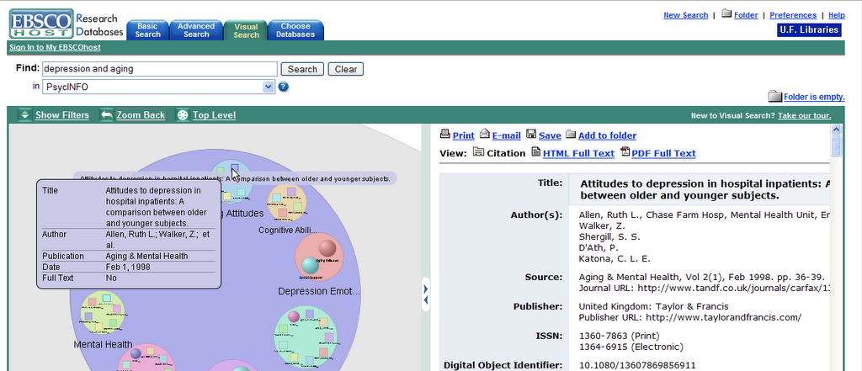Click the Save floppy disk icon
Viewport: 862px width, 371px height.
(x=531, y=134)
